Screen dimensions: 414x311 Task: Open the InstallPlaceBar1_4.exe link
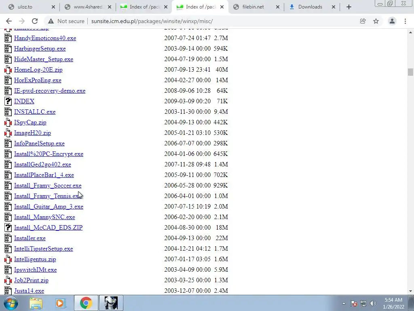tap(44, 175)
